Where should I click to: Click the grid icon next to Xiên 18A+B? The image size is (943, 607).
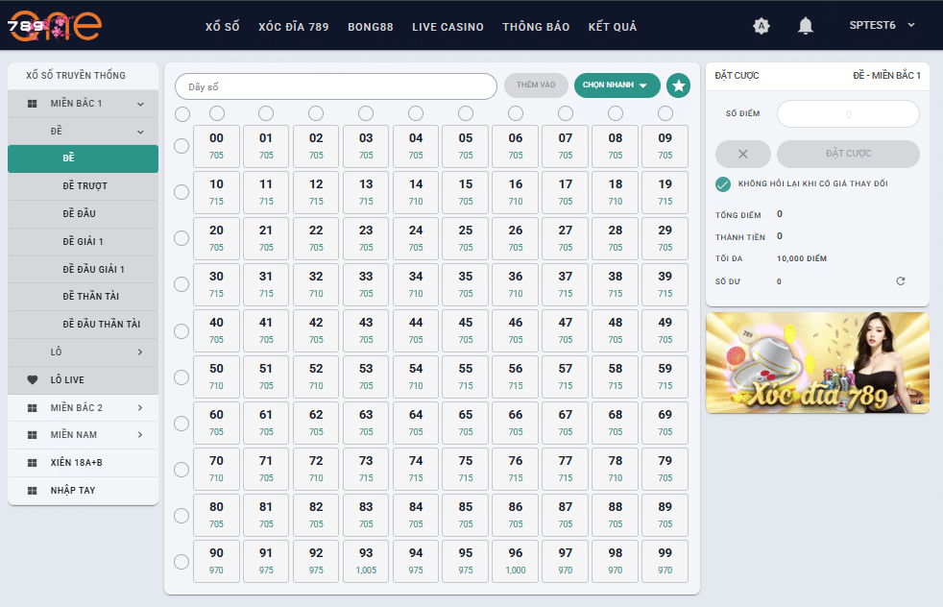(33, 463)
